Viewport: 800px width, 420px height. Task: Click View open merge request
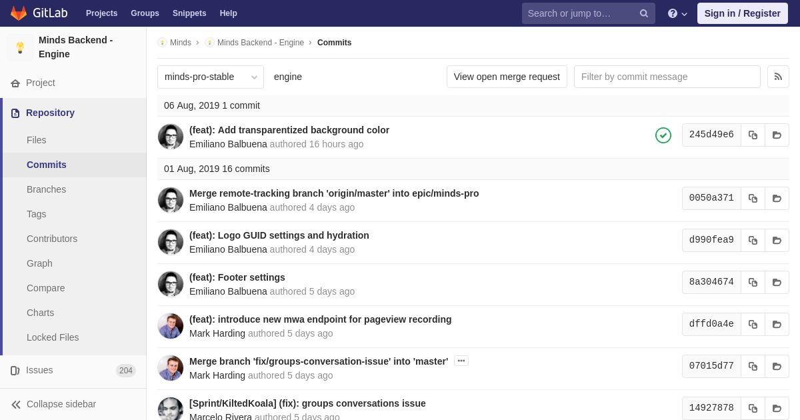507,77
